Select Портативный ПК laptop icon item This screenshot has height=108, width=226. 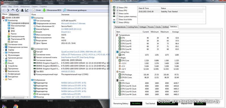(9, 39)
